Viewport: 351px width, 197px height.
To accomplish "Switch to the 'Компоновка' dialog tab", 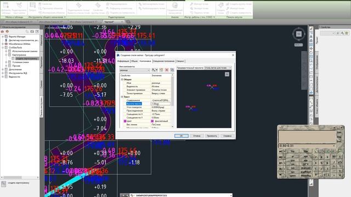I will click(x=145, y=61).
